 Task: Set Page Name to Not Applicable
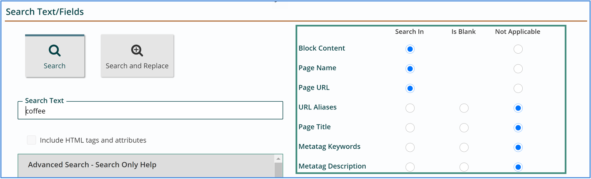518,69
